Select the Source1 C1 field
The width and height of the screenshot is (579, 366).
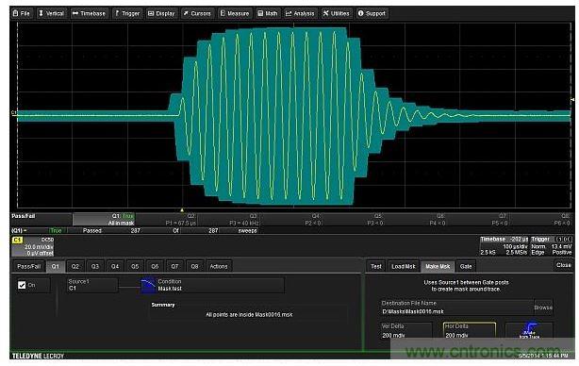pyautogui.click(x=92, y=285)
